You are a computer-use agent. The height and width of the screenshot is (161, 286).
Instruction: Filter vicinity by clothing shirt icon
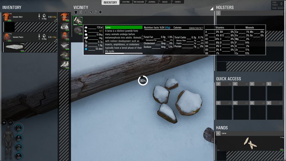pyautogui.click(x=76, y=12)
